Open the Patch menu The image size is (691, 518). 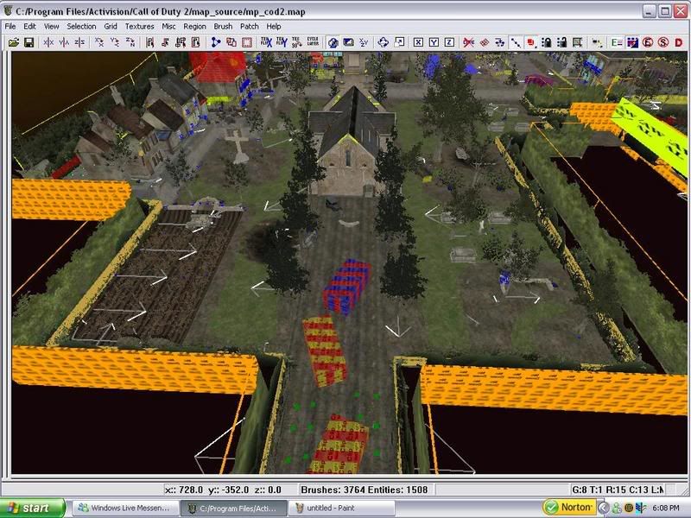(250, 27)
